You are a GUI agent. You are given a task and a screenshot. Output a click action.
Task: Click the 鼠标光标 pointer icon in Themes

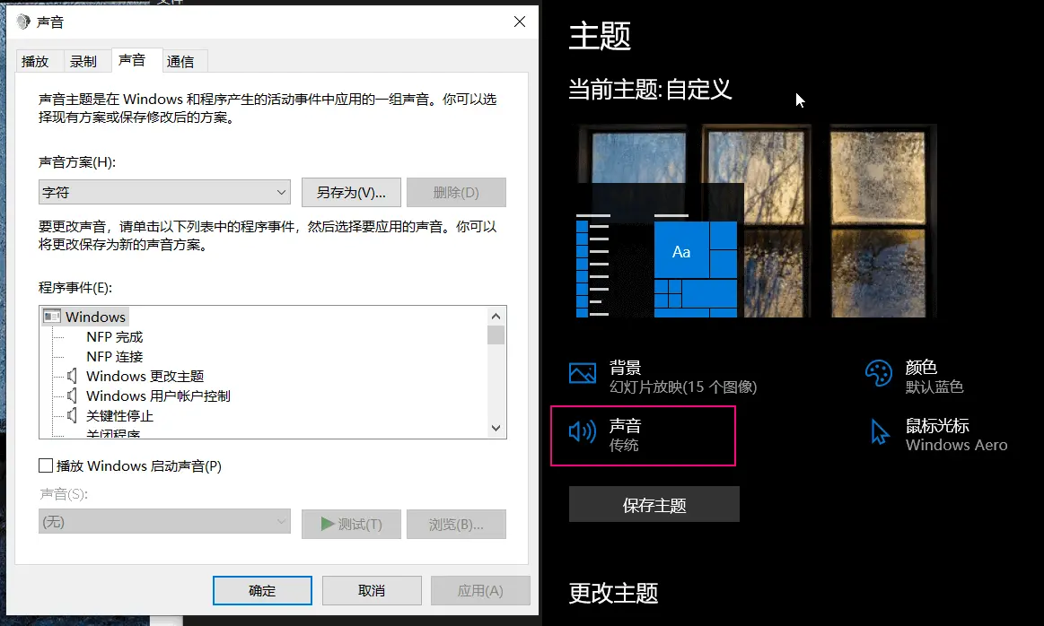coord(880,431)
